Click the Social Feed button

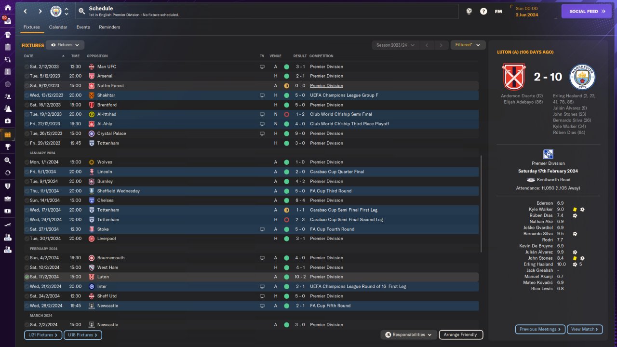586,11
